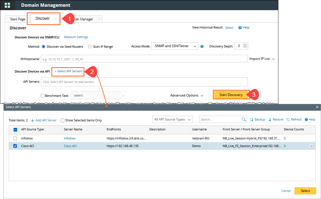Open the Network Settings link

pos(76,37)
